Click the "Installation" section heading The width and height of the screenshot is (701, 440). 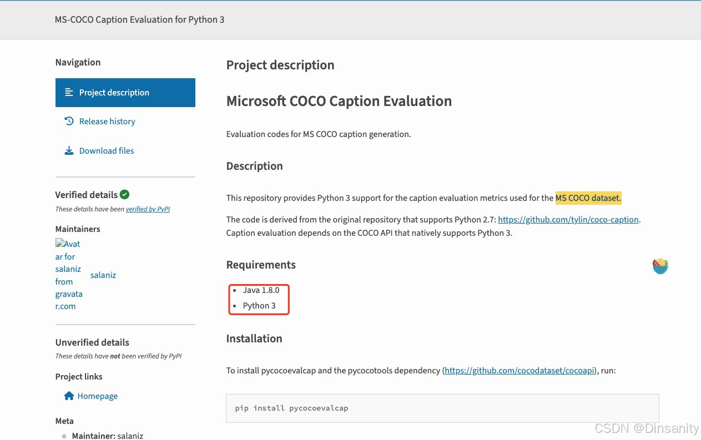[x=254, y=338]
